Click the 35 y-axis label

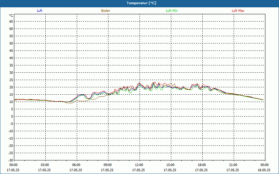click(x=11, y=65)
